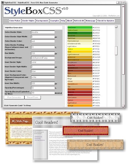
Task: Pick the Gold color swatch
Action: [x=80, y=52]
